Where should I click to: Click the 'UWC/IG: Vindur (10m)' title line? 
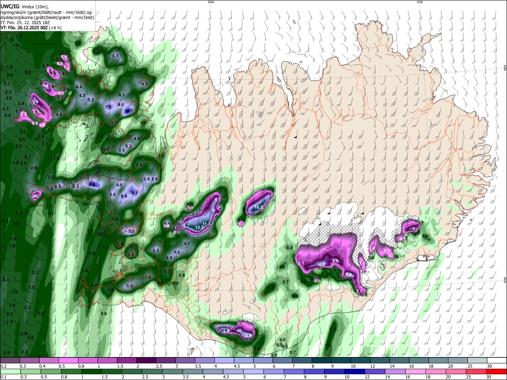25,6
